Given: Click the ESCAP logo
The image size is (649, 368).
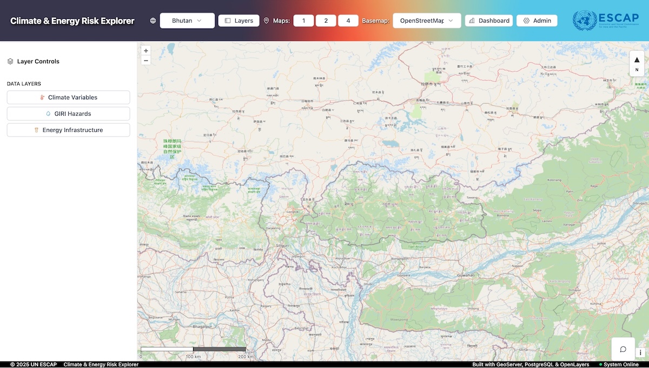Looking at the screenshot, I should click(x=605, y=21).
